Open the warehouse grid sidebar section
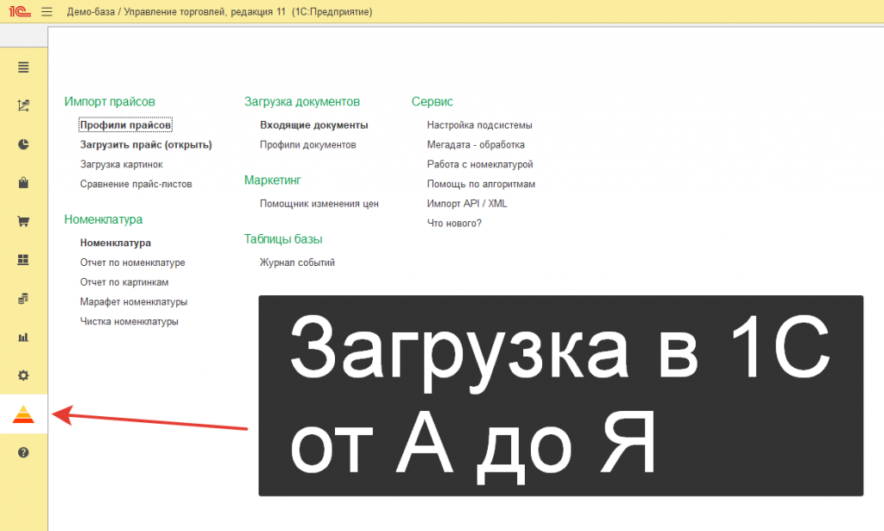The height and width of the screenshot is (531, 884). click(x=23, y=260)
